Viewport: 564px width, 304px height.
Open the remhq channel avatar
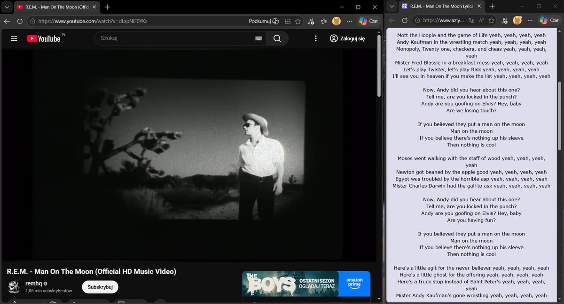click(x=15, y=287)
